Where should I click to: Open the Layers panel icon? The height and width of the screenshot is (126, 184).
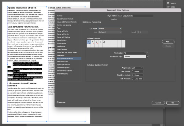(168, 3)
